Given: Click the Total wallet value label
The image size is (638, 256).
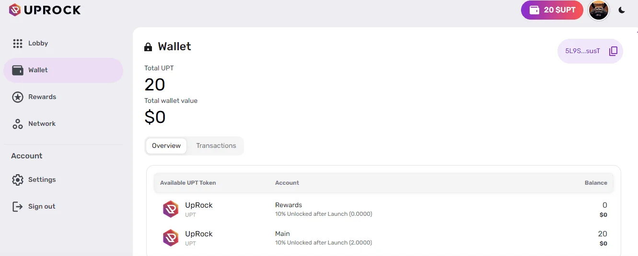Looking at the screenshot, I should [x=171, y=101].
